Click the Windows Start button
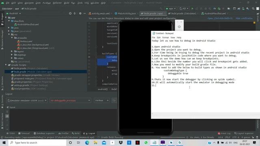The width and height of the screenshot is (260, 146). coord(4,142)
